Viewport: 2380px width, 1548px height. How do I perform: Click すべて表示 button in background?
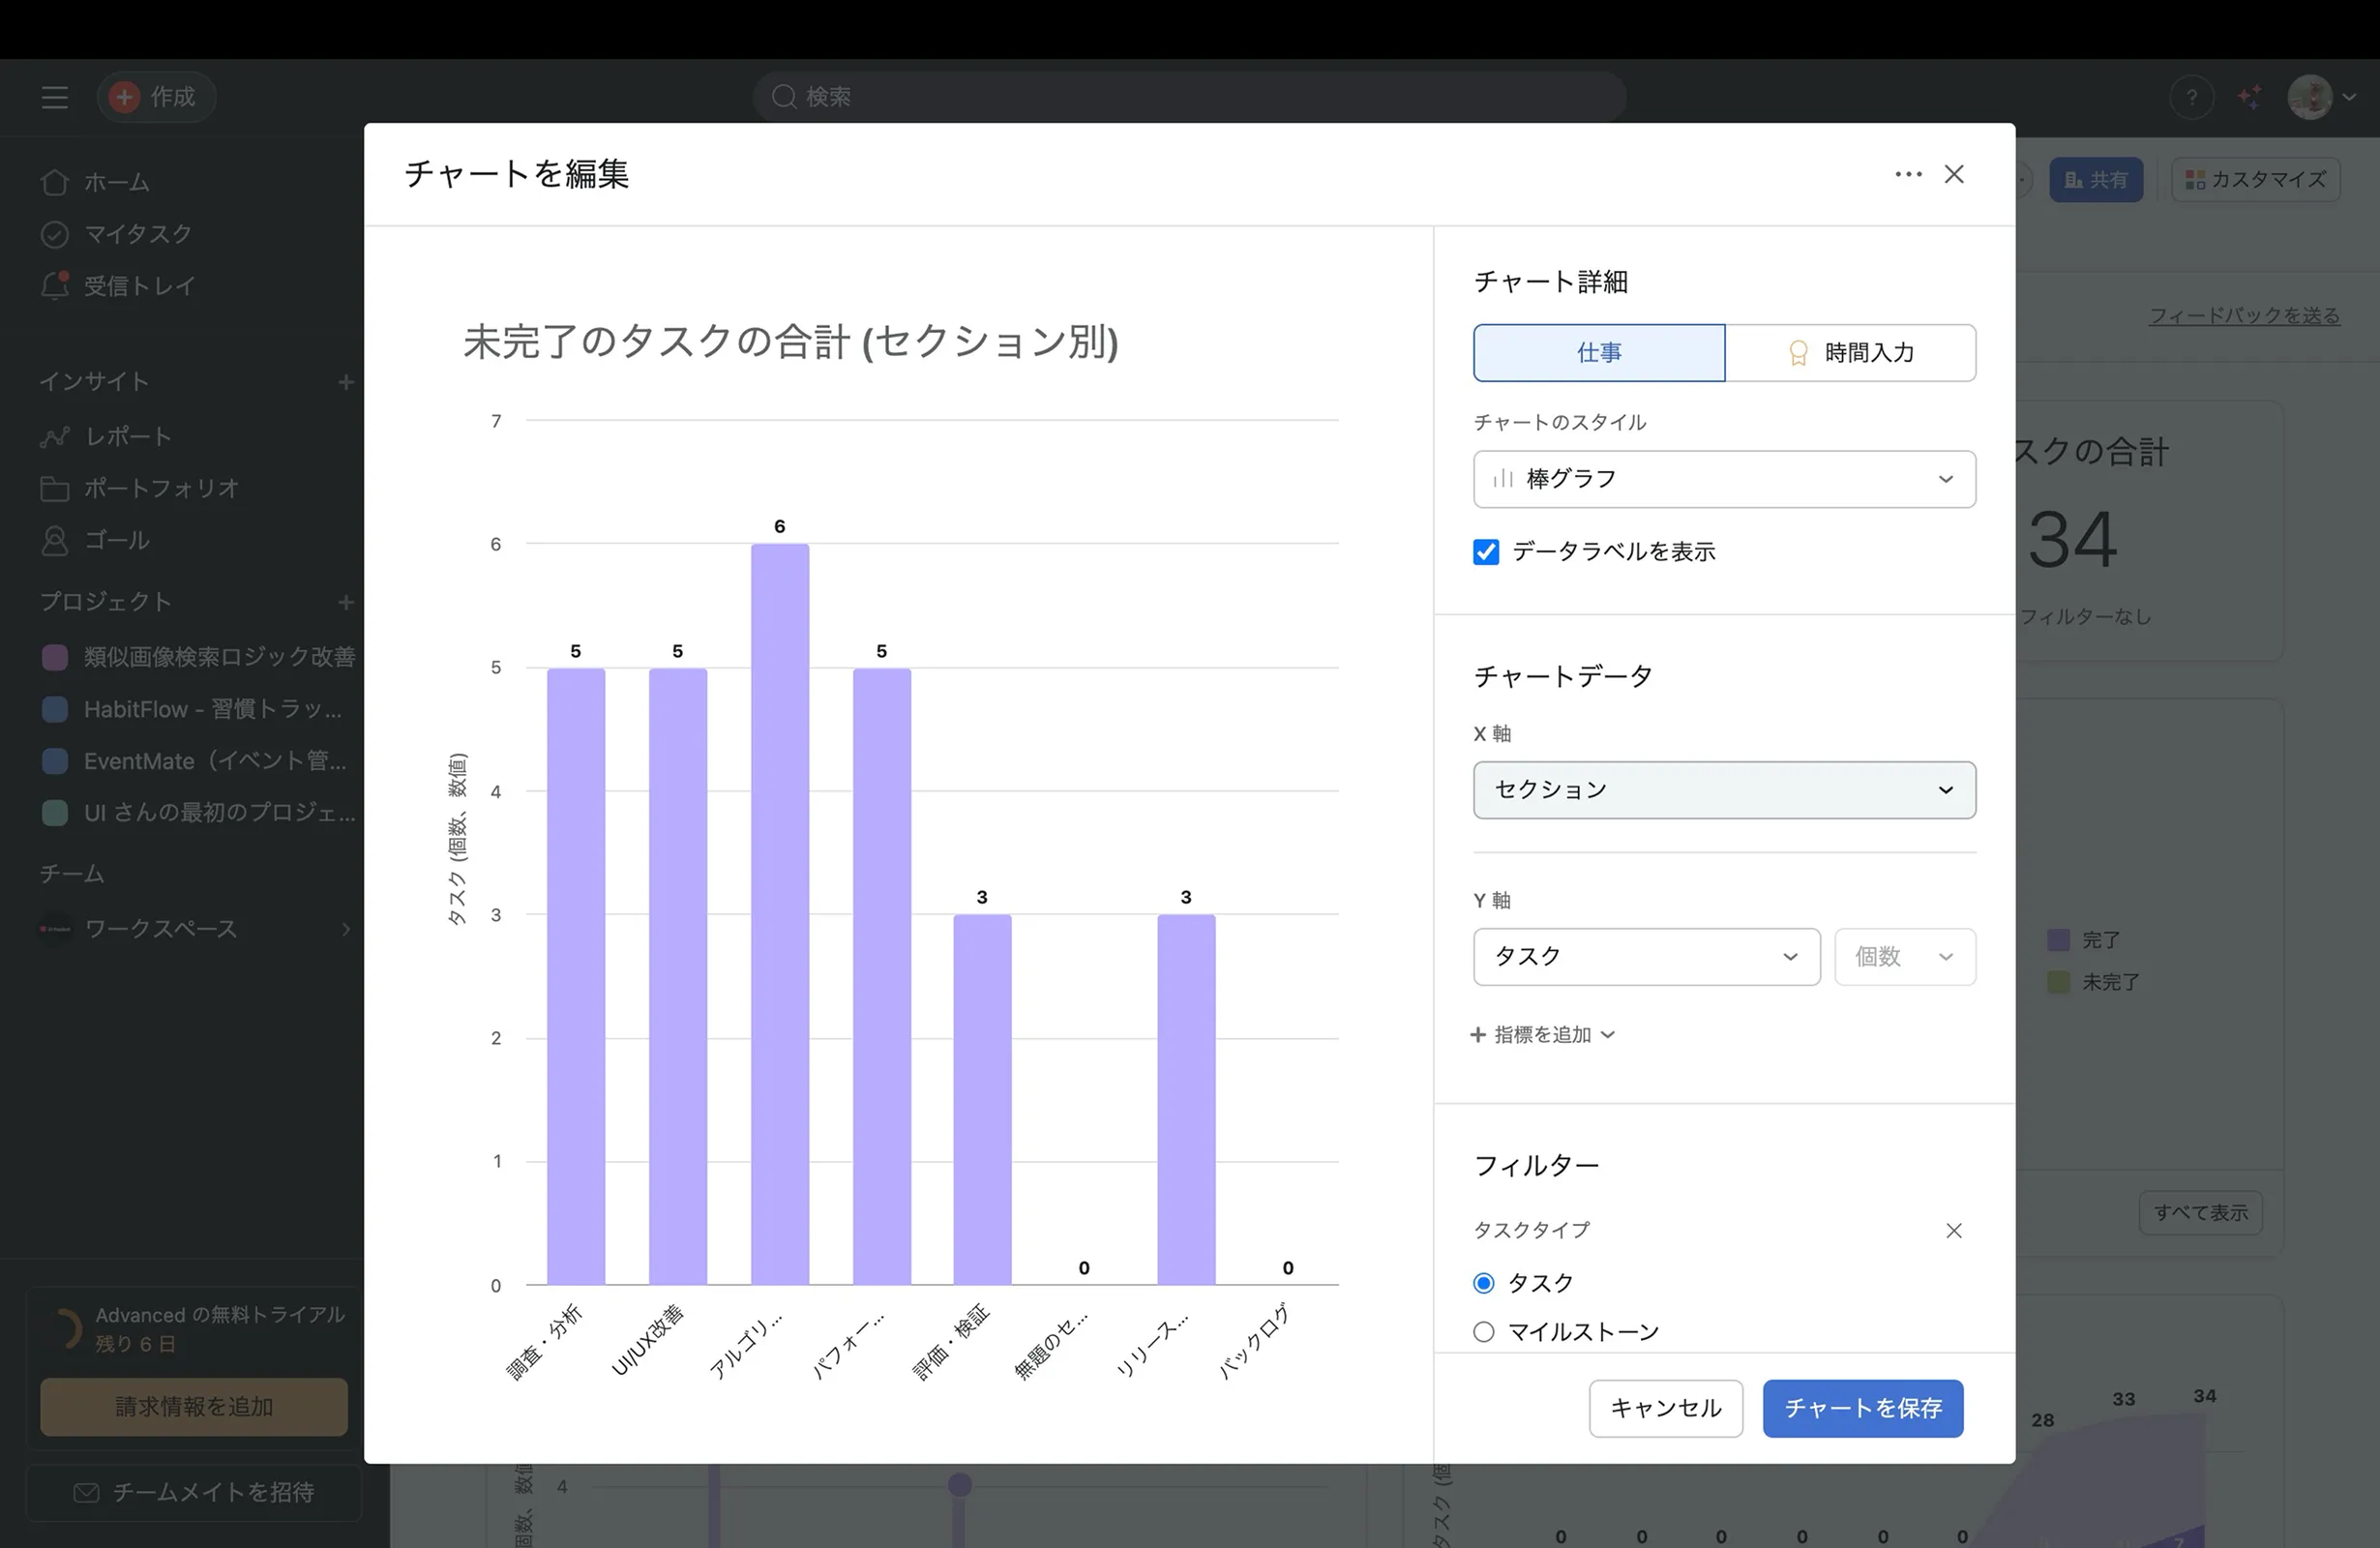tap(2200, 1213)
